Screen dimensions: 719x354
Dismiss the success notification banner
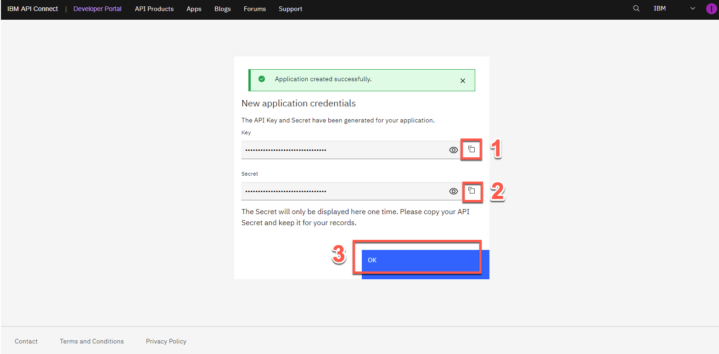pos(463,81)
